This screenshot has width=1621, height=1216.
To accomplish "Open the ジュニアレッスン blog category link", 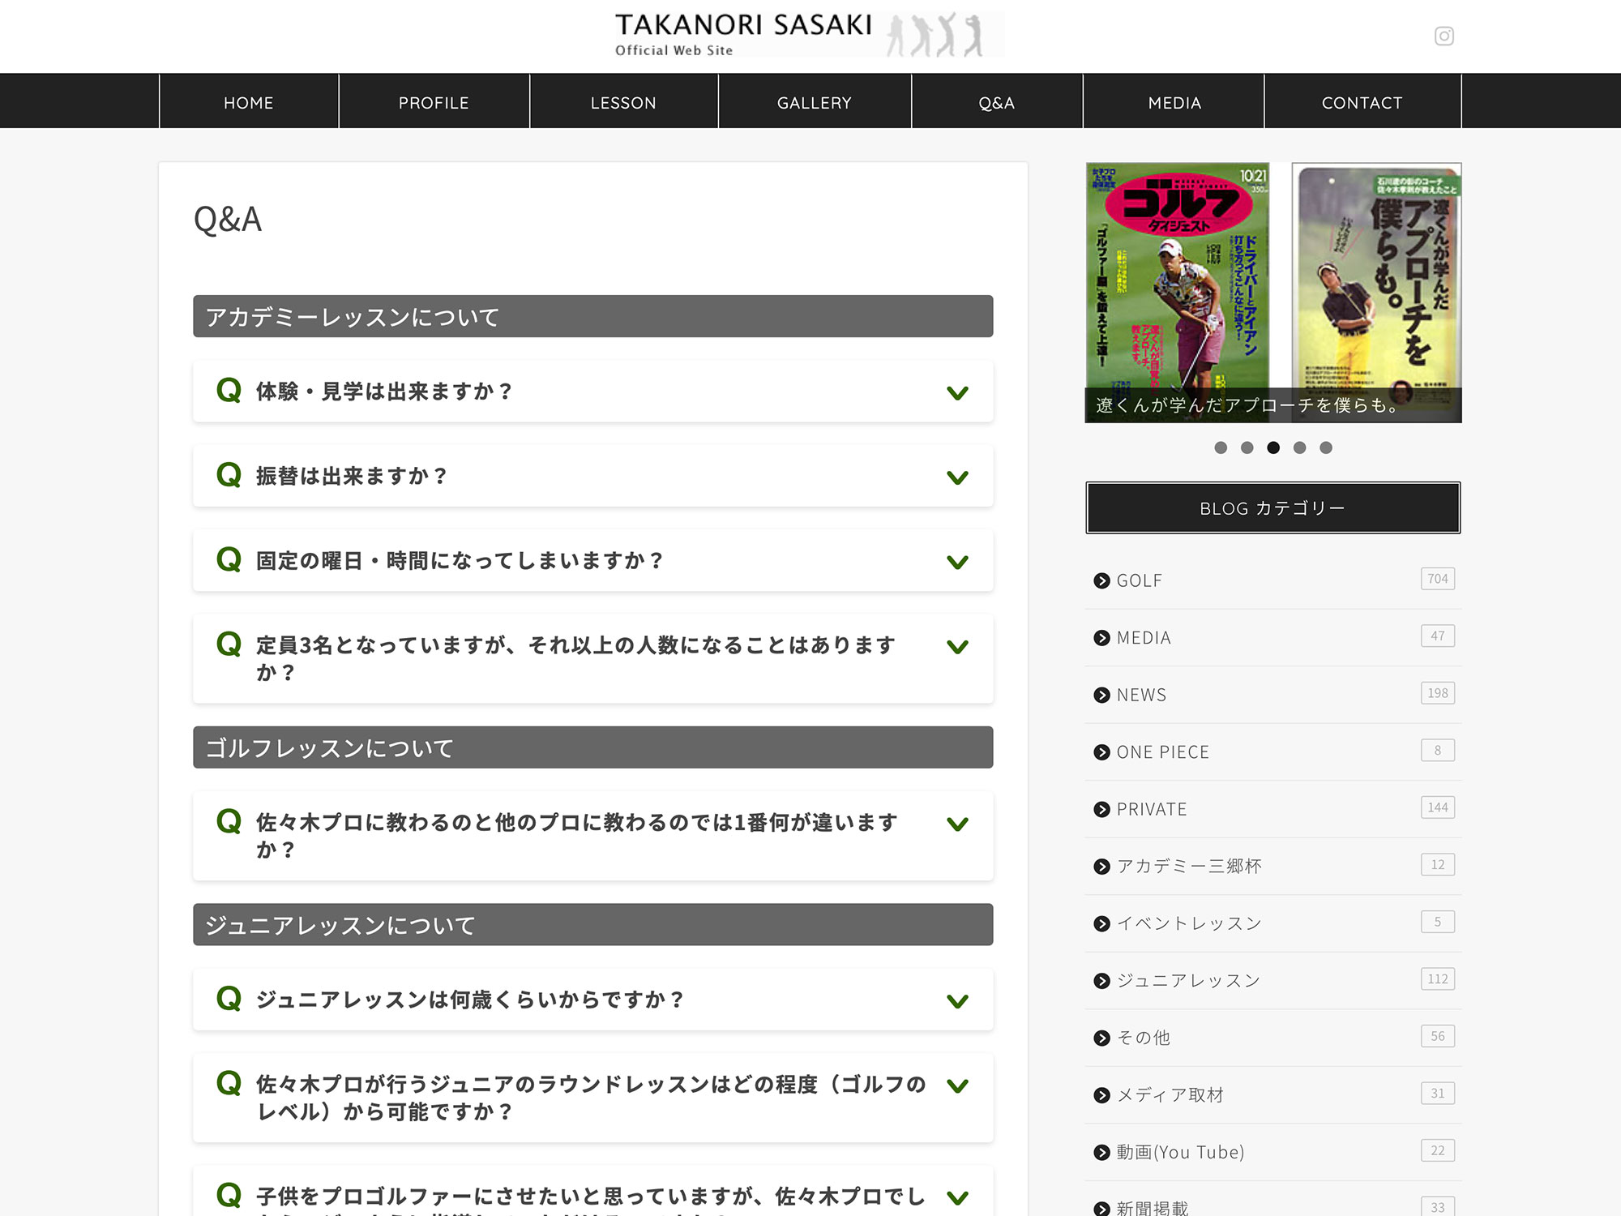I will [1188, 981].
